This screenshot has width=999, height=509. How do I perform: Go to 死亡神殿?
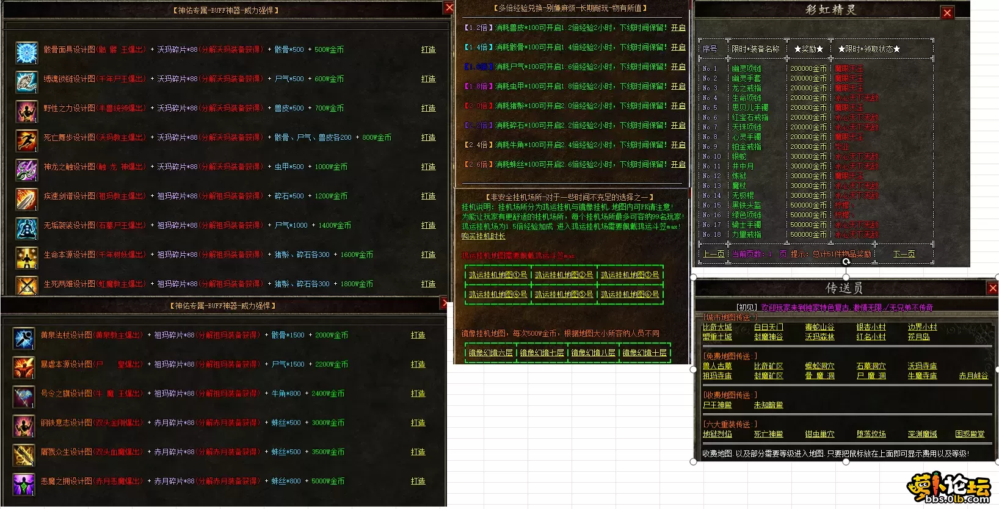point(768,435)
